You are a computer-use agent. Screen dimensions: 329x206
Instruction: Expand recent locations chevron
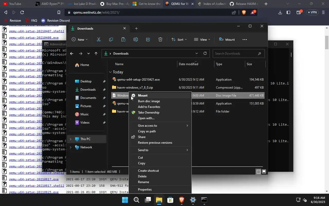click(x=88, y=54)
